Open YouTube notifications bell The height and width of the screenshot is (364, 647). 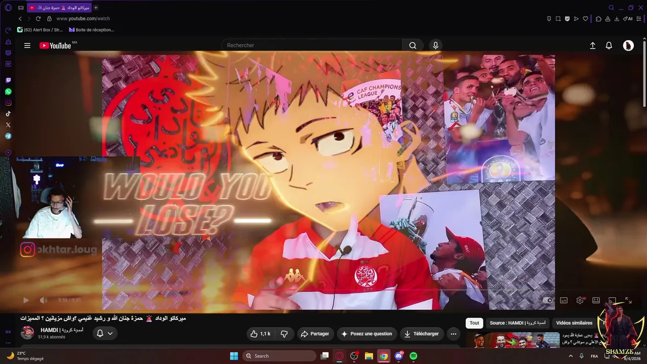[x=609, y=45]
